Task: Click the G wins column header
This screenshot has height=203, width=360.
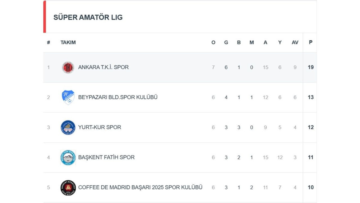Action: [x=226, y=43]
